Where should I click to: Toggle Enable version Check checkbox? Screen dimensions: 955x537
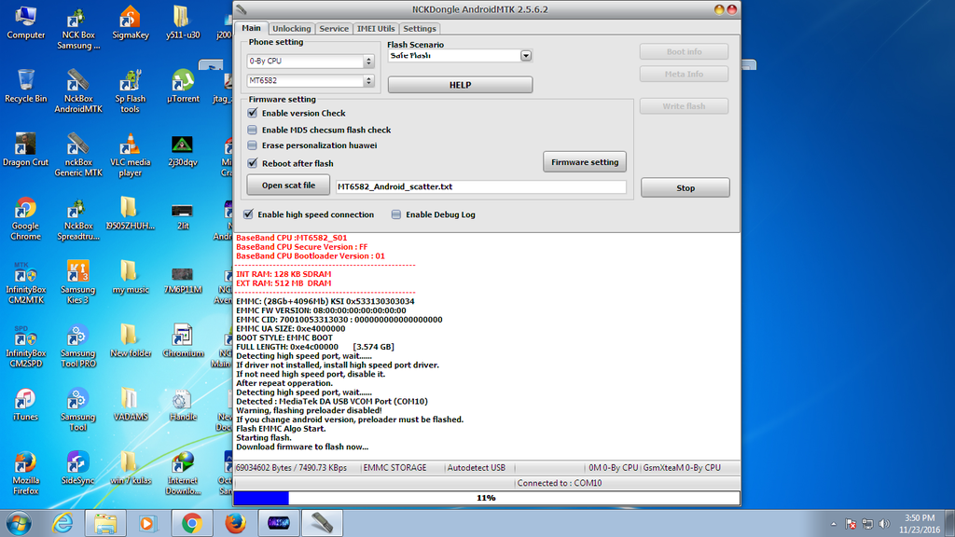pos(253,113)
